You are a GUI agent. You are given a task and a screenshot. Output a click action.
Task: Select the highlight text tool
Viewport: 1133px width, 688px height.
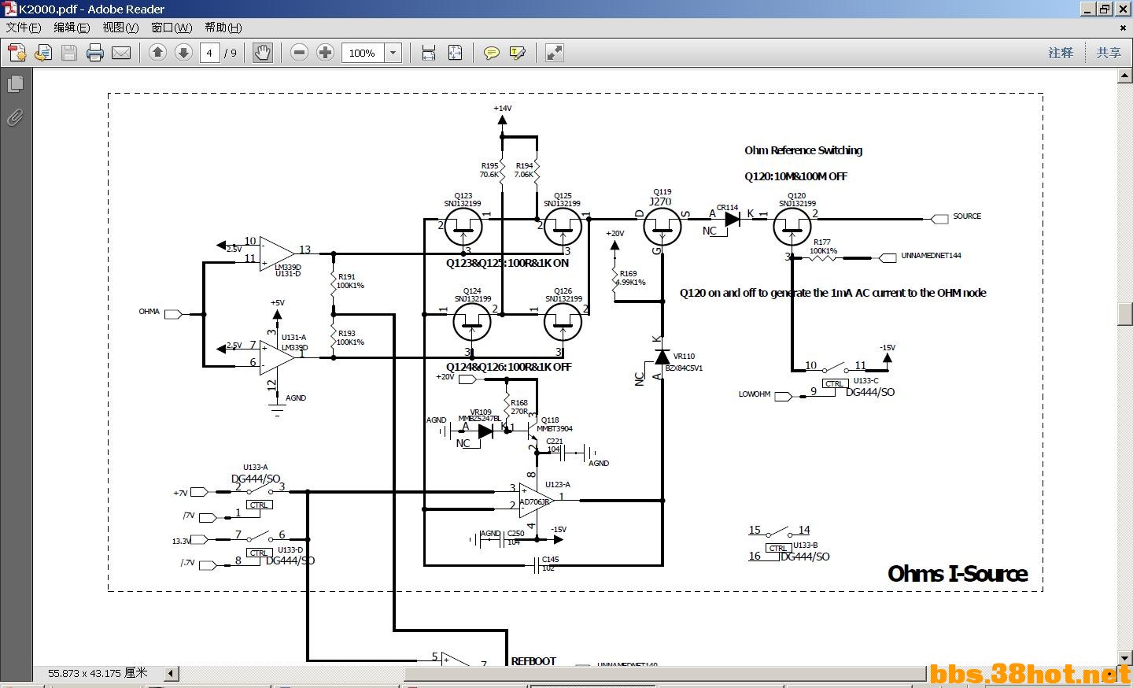(x=517, y=53)
